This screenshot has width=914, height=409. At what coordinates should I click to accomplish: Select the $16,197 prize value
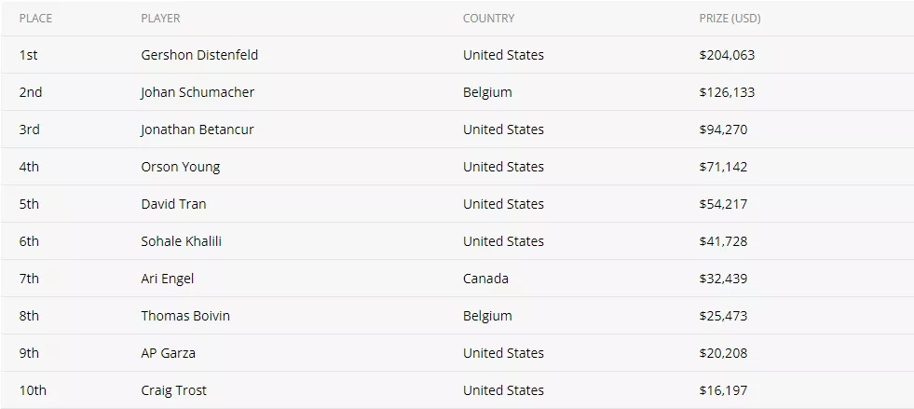click(x=723, y=390)
